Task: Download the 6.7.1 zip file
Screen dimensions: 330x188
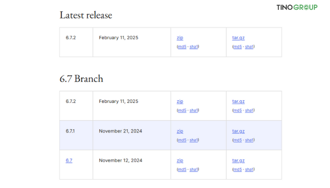Action: [x=180, y=131]
